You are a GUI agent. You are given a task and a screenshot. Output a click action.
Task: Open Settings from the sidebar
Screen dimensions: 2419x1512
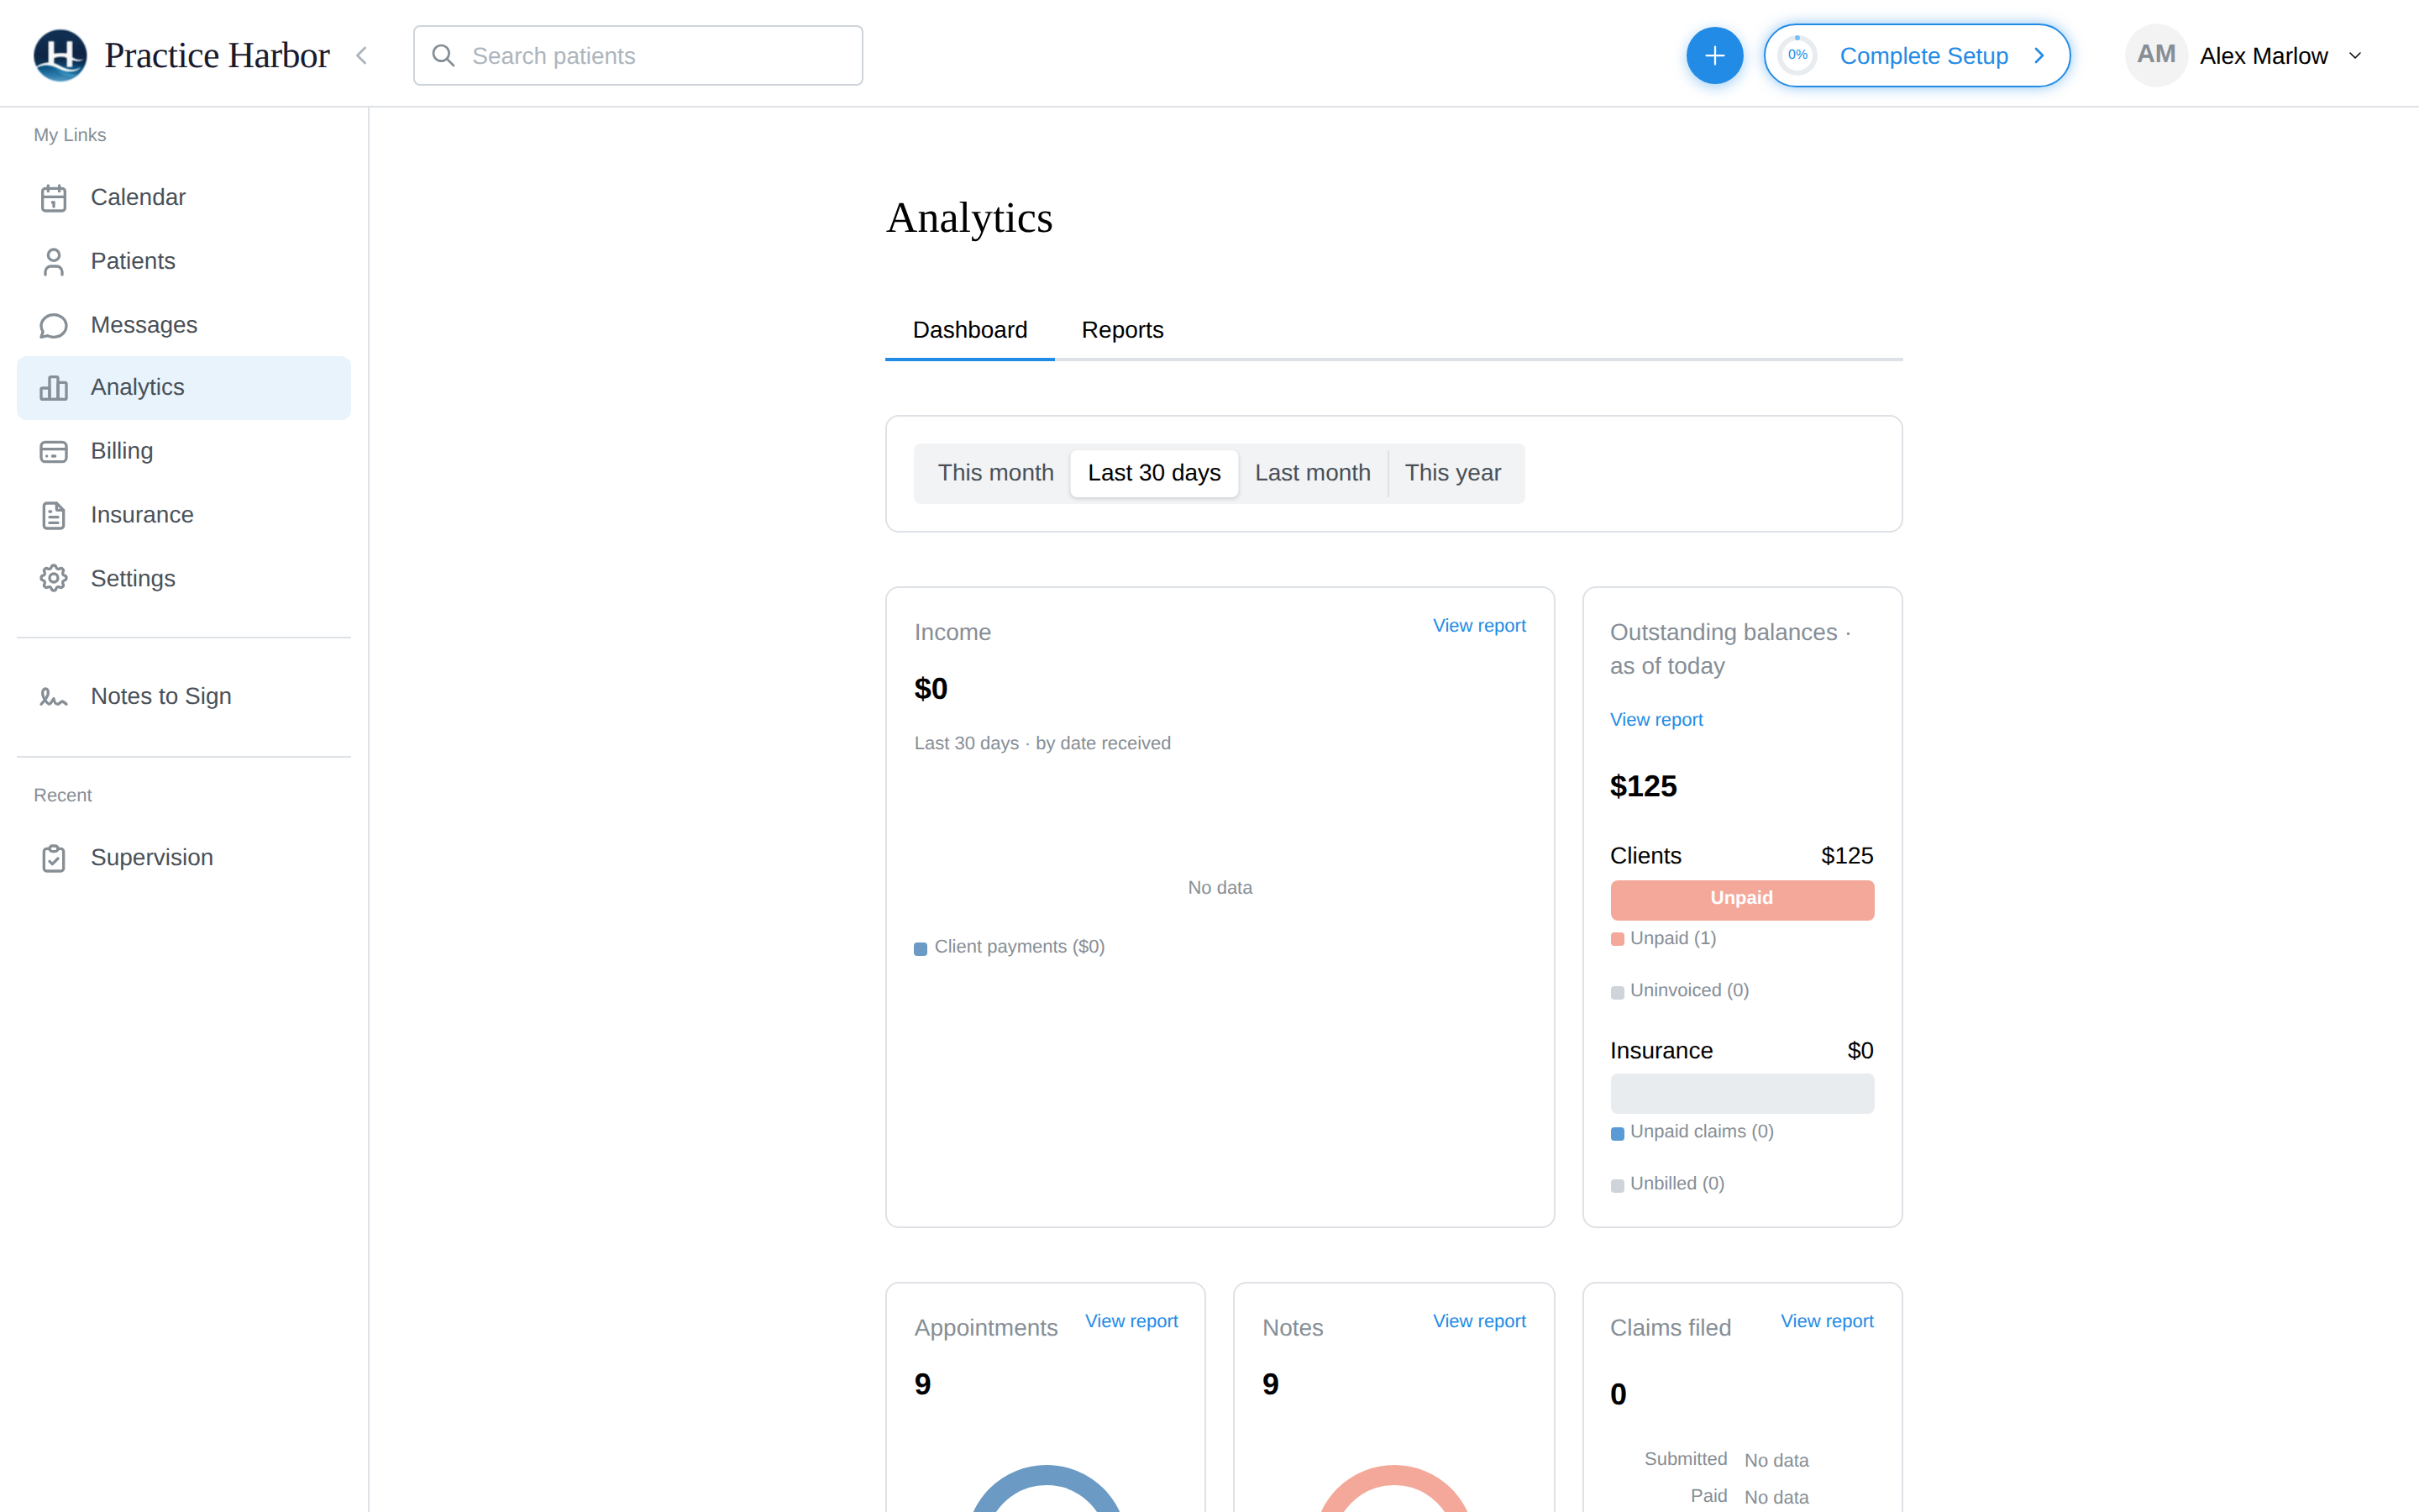tap(184, 579)
